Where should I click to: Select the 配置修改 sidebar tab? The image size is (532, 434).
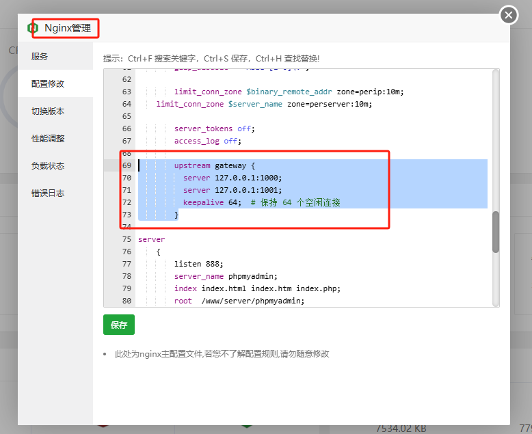pos(55,83)
